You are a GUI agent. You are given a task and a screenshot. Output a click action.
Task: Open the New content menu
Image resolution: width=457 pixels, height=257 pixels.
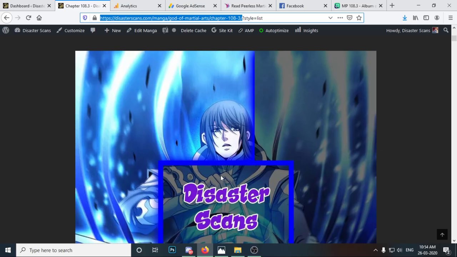click(112, 30)
